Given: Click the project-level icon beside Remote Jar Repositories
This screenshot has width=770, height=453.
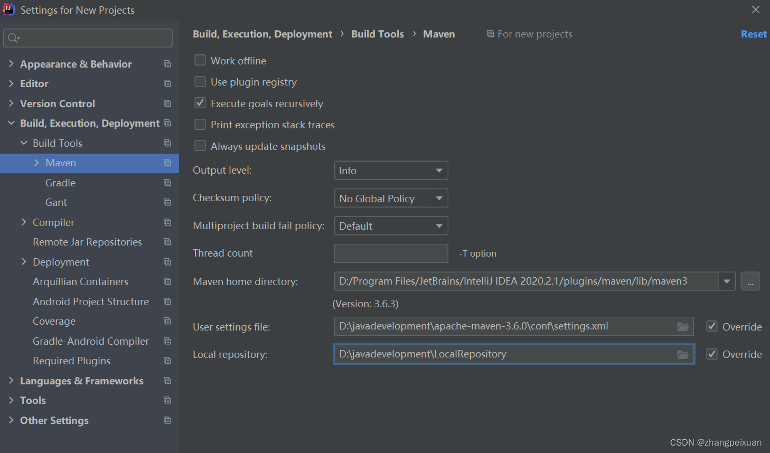Looking at the screenshot, I should (x=167, y=242).
